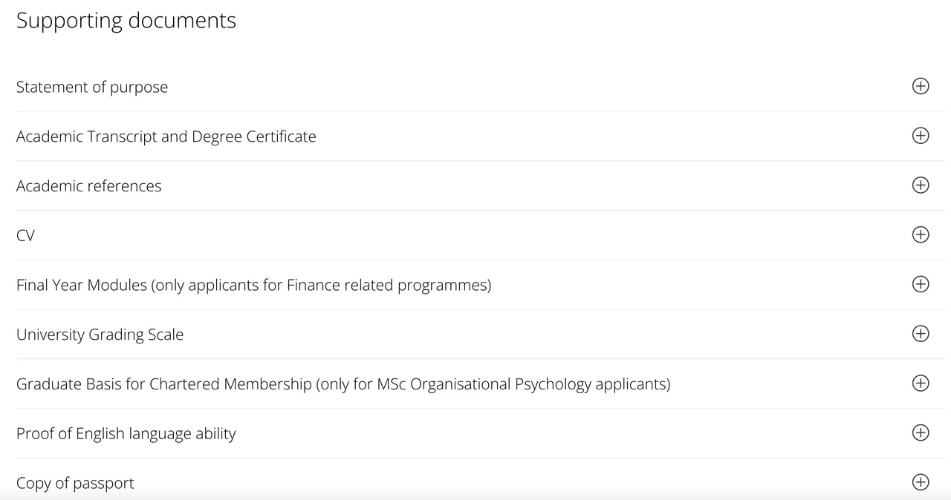The image size is (951, 500).
Task: Click the plus icon for University Grading Scale
Action: click(920, 334)
